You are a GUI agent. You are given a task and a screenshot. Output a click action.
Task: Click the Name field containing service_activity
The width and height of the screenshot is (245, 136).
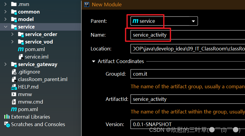pyautogui.click(x=188, y=35)
